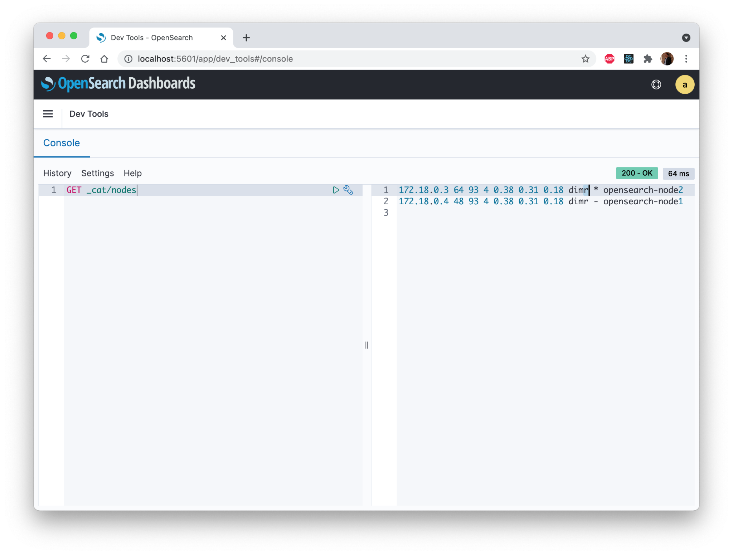Open the React Developer Tools extension

(x=628, y=59)
